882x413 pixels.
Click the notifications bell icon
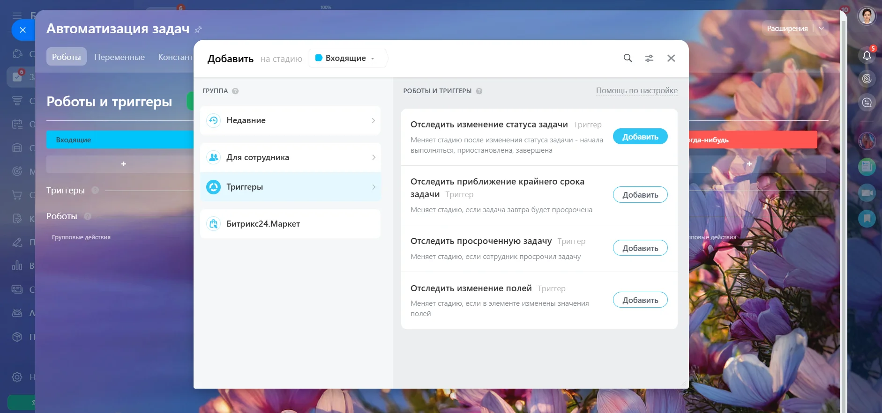tap(867, 55)
